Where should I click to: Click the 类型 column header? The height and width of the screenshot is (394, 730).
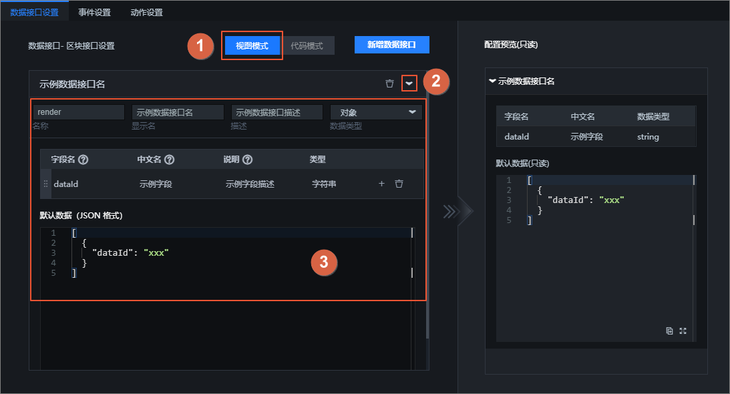[x=318, y=160]
